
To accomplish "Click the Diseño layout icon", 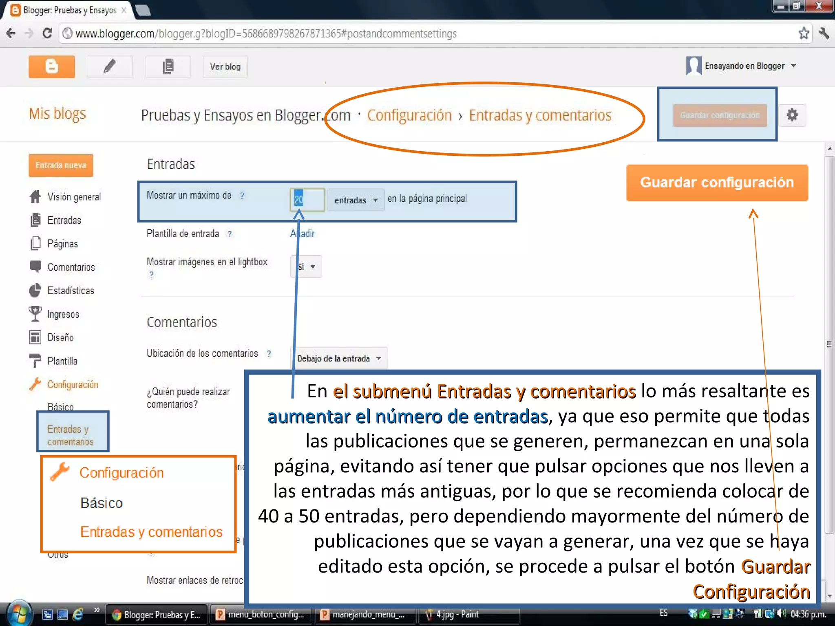I will coord(35,337).
